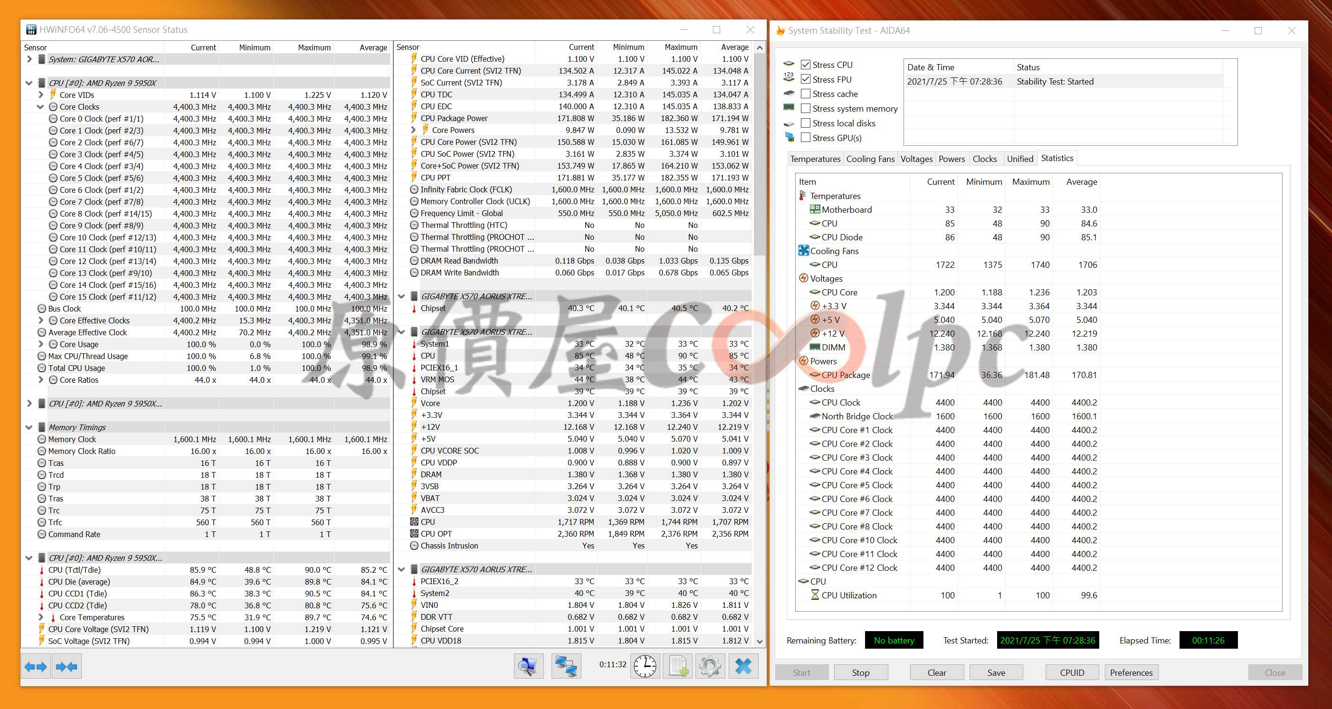Open HWiNFO settings gear icon
This screenshot has width=1332, height=709.
click(710, 666)
